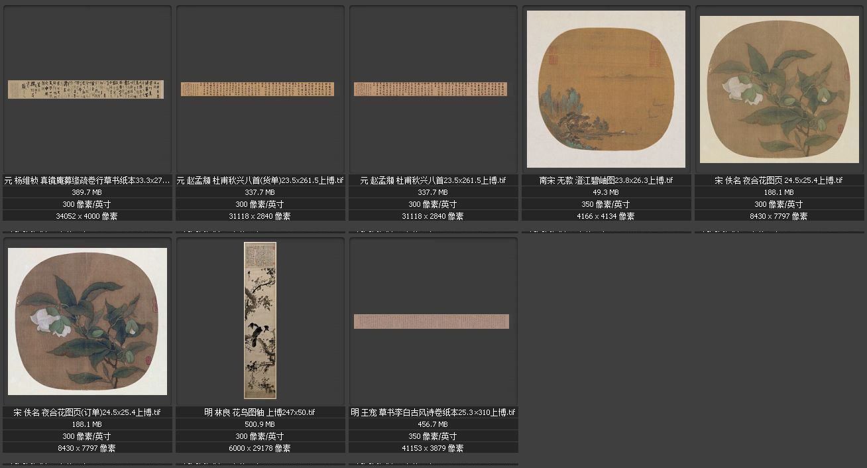
Task: Click the 赵孟頫 杜甫秋兴八首(货单) scroll thumbnail
Action: [x=257, y=89]
